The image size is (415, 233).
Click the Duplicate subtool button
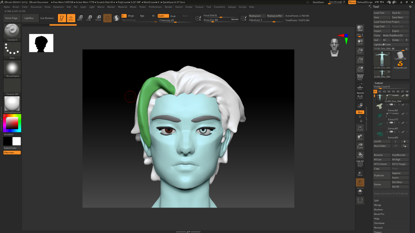coord(381,175)
